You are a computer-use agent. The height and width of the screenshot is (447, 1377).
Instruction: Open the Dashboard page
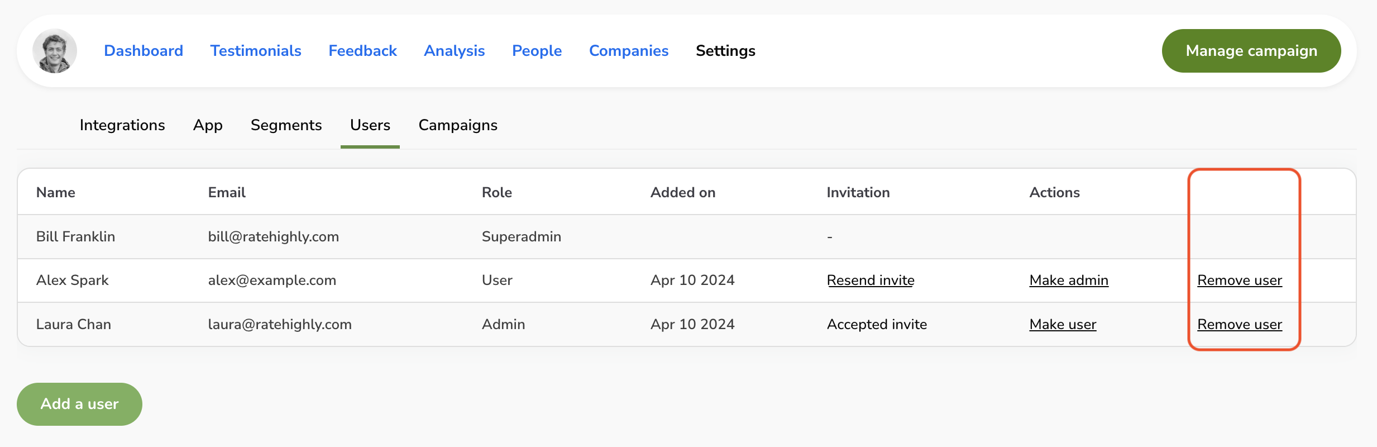pyautogui.click(x=144, y=51)
